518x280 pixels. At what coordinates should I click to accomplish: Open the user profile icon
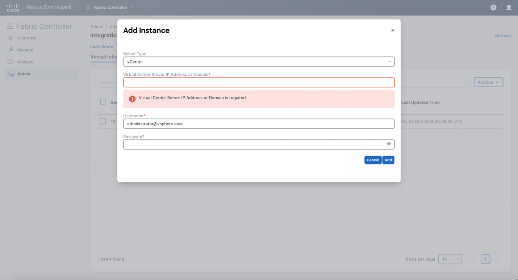[509, 7]
